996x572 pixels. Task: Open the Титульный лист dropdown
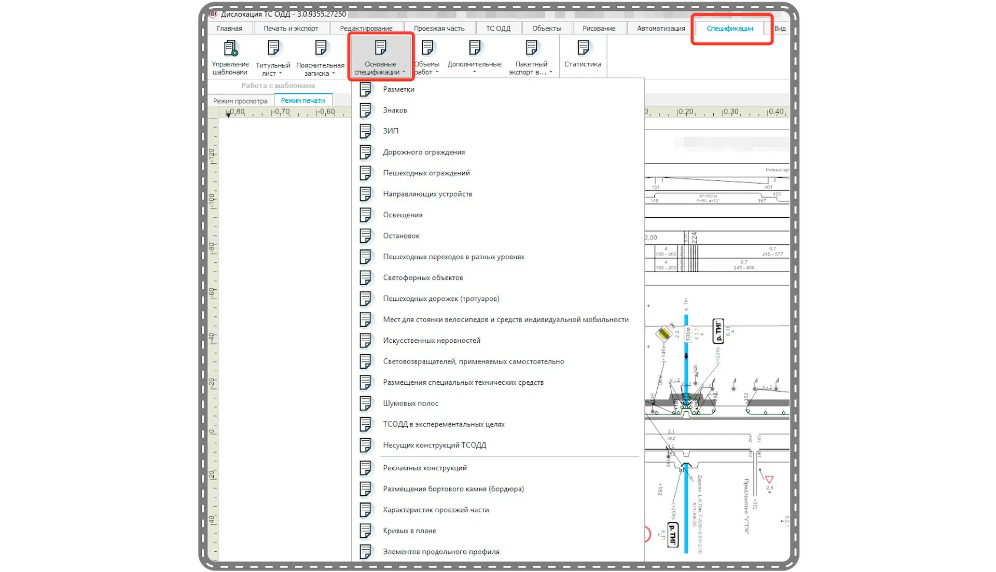[273, 58]
